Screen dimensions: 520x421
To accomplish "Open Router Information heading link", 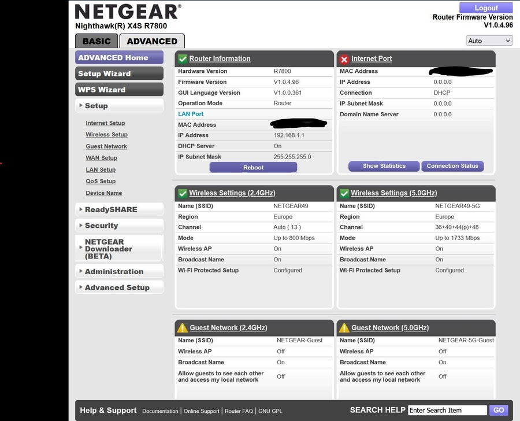I will [220, 58].
